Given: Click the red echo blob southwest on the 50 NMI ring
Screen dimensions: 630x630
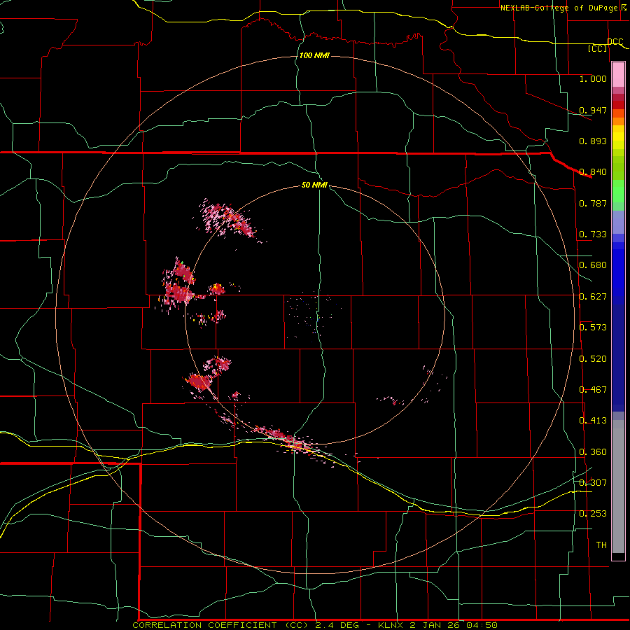Looking at the screenshot, I should click(x=197, y=381).
